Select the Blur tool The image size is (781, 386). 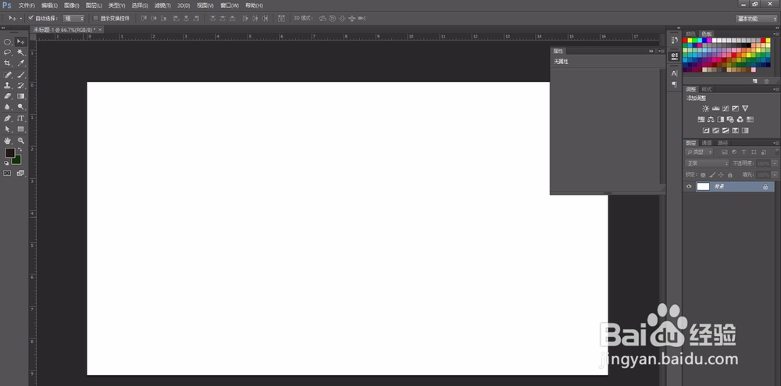click(8, 106)
